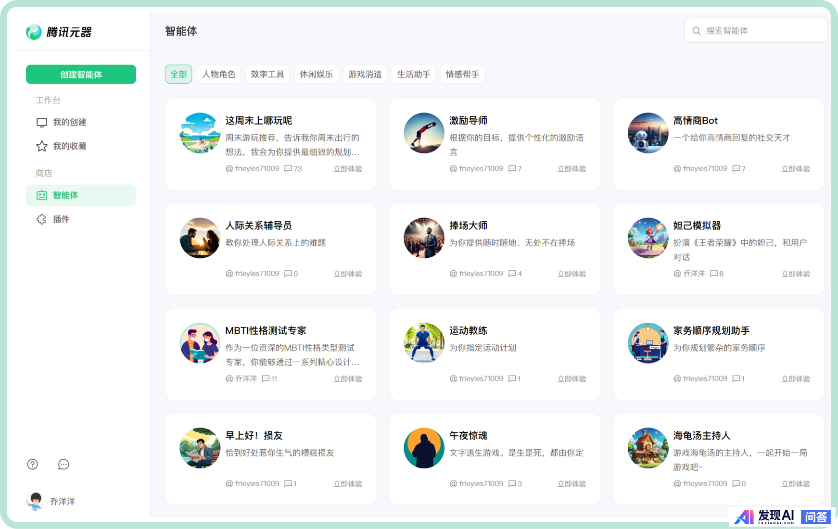Click the 我的创建 monitor icon
Image resolution: width=838 pixels, height=529 pixels.
(42, 122)
